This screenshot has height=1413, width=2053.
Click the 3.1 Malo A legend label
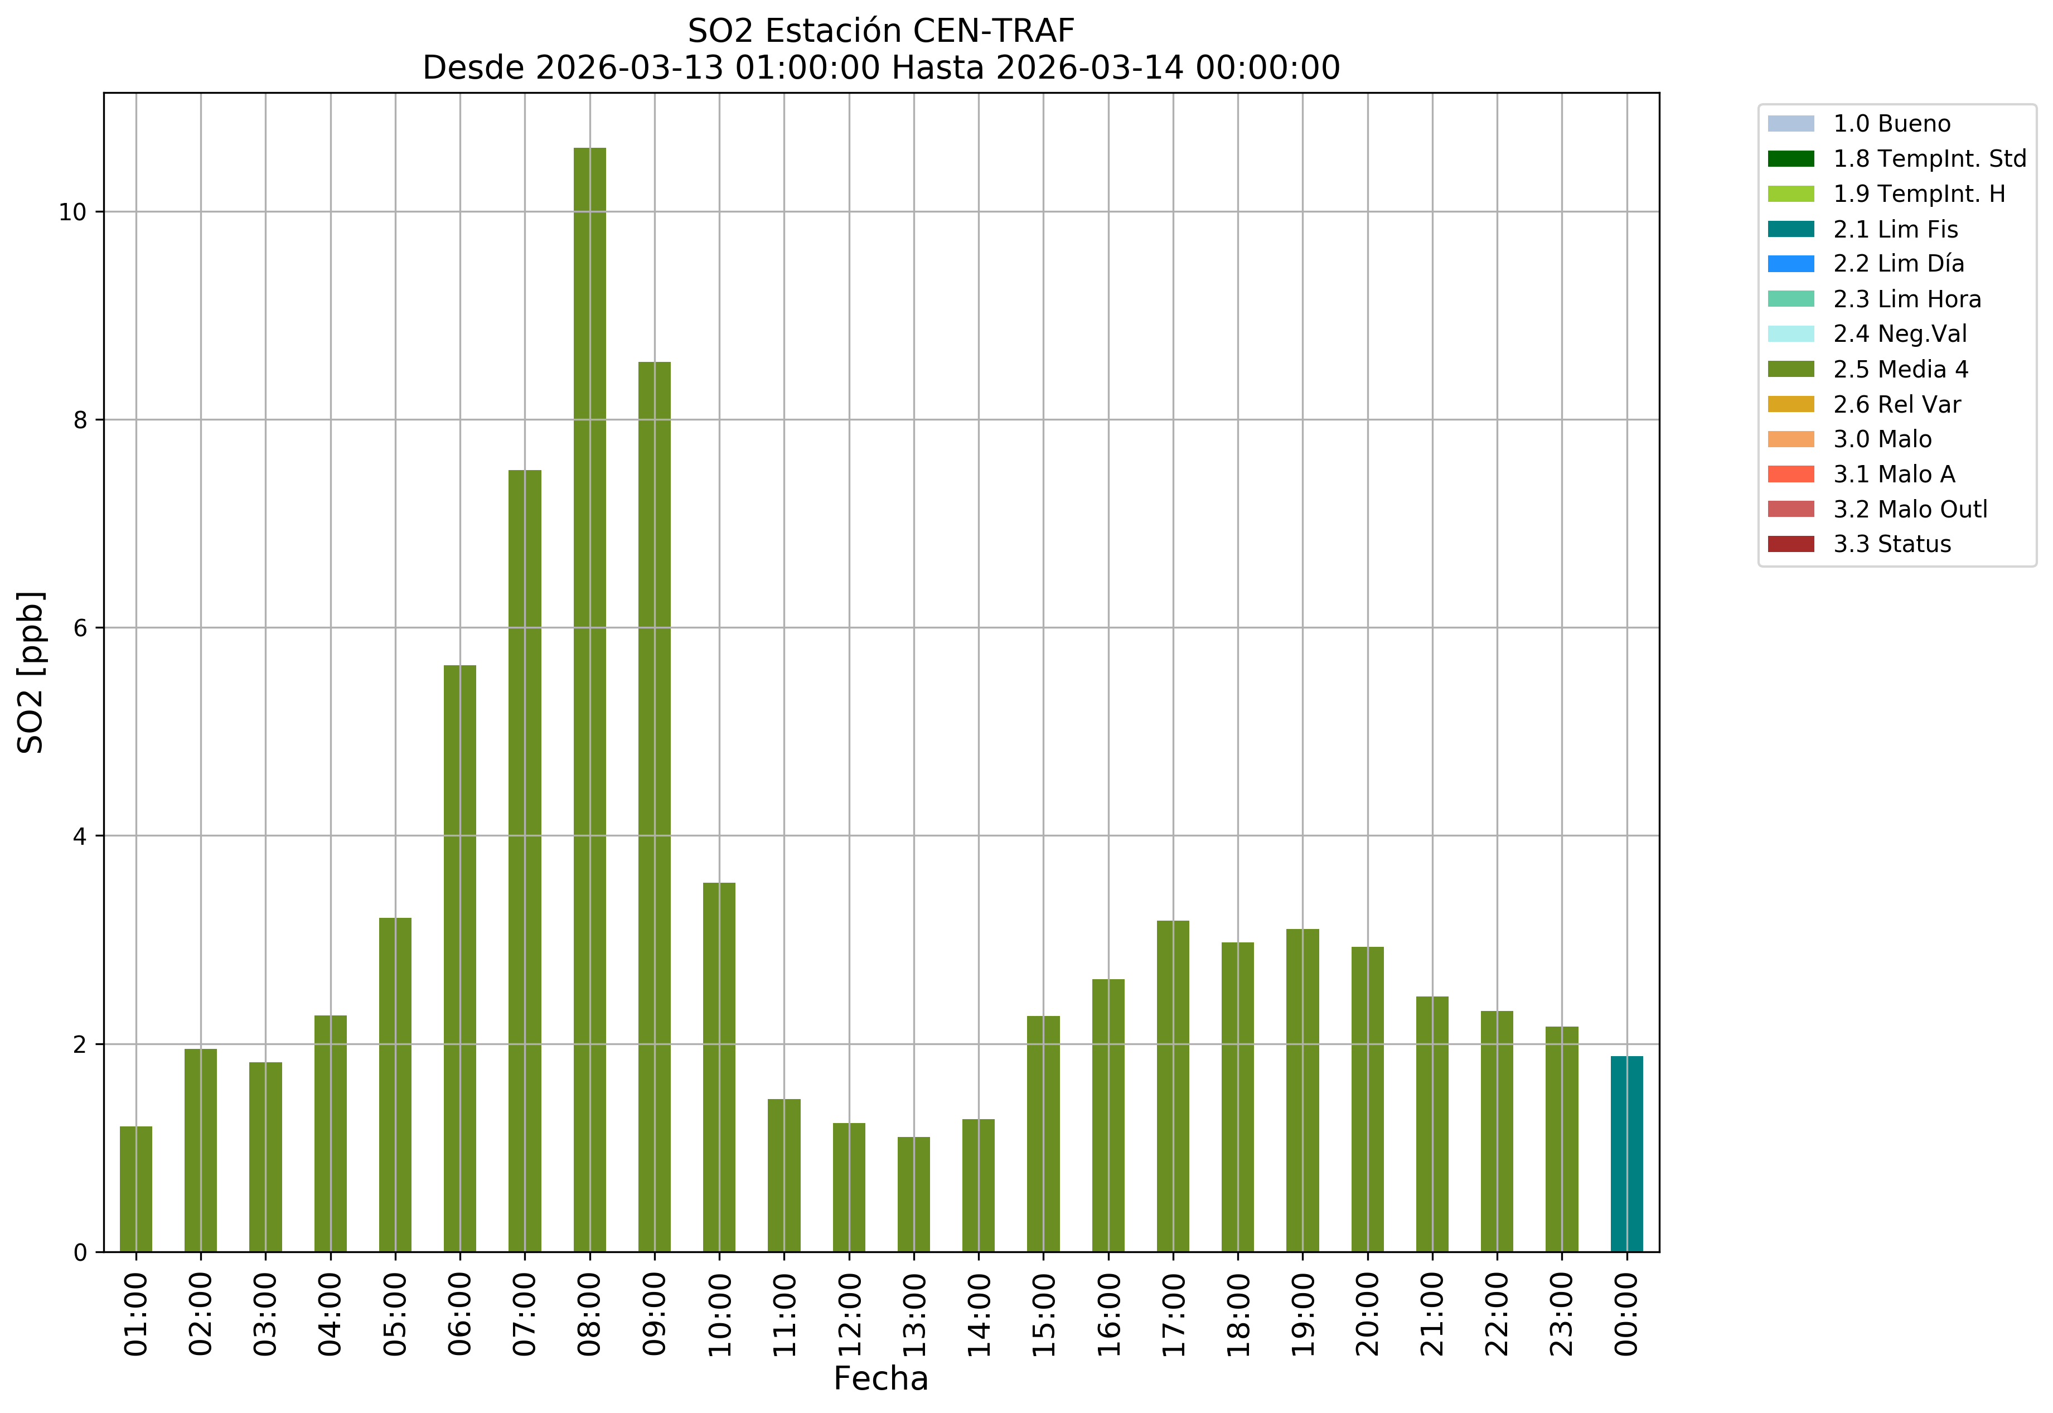pos(1894,475)
